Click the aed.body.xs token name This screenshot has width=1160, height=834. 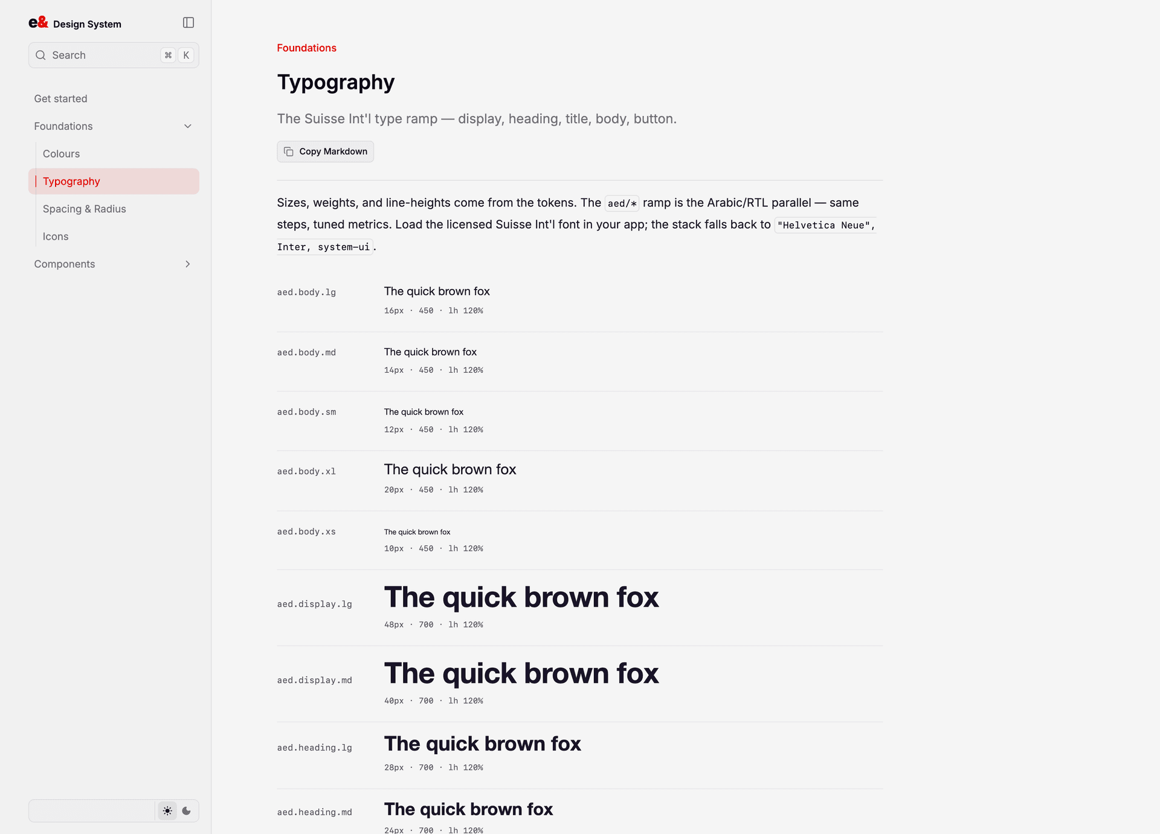[x=306, y=532]
